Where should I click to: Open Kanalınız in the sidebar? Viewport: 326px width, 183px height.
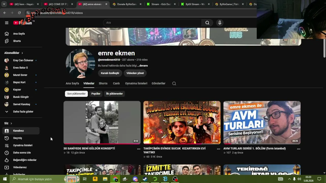point(21,131)
